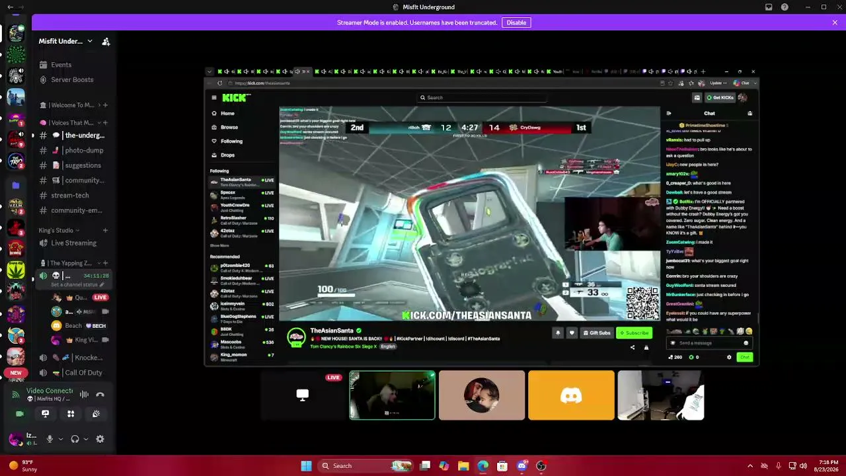Open Discord help icon in title bar
The width and height of the screenshot is (846, 476).
[785, 7]
